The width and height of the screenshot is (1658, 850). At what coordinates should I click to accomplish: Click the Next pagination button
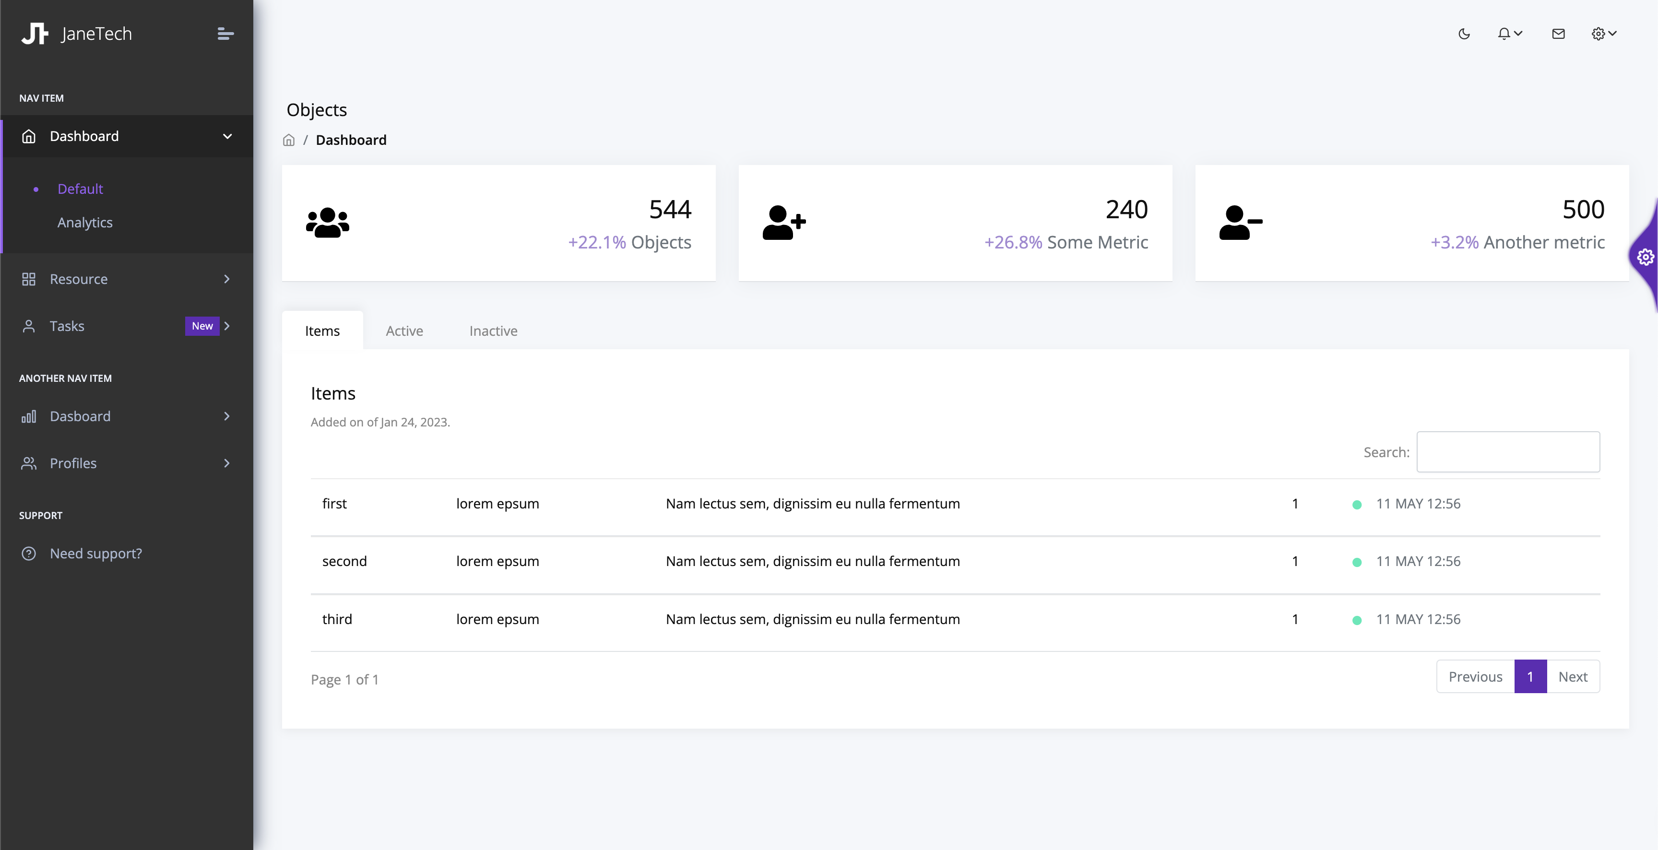coord(1573,677)
